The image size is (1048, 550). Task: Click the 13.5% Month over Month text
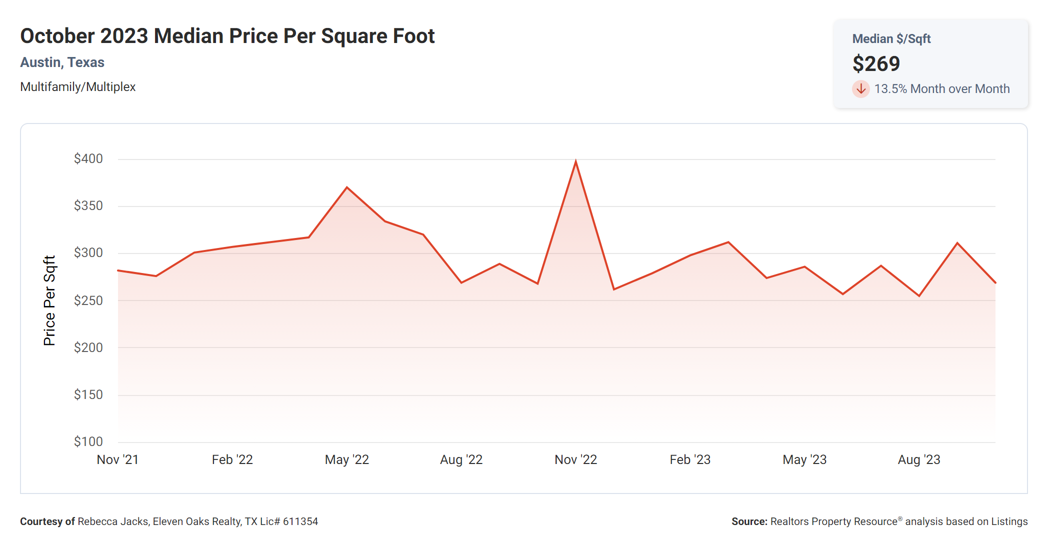pyautogui.click(x=941, y=89)
